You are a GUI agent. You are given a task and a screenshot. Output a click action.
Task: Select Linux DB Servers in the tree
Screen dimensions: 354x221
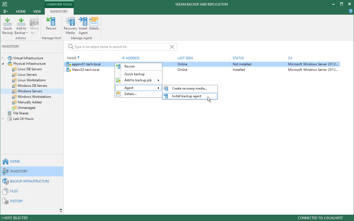coord(30,69)
